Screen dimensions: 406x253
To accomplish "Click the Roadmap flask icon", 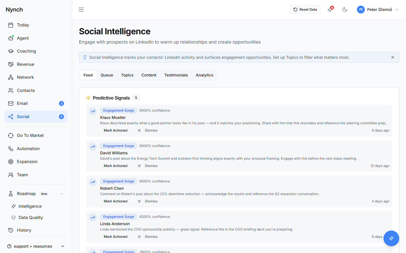I will [x=11, y=194].
